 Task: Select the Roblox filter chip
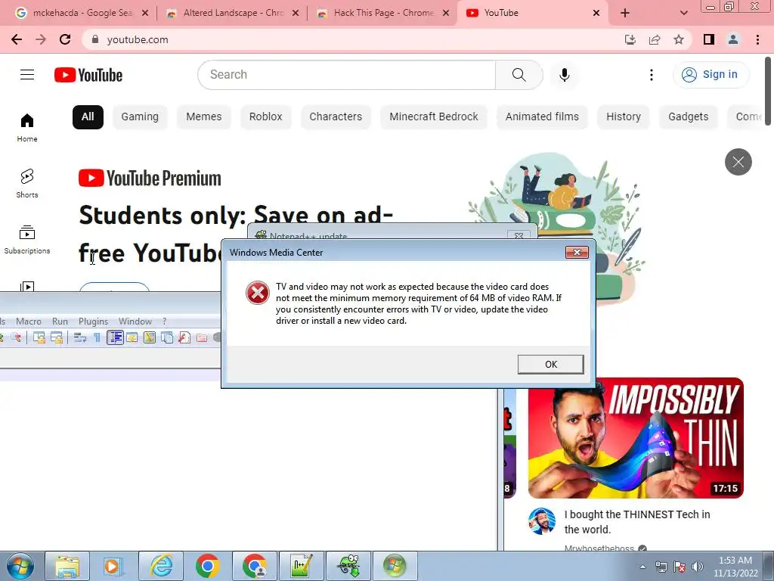click(x=265, y=117)
